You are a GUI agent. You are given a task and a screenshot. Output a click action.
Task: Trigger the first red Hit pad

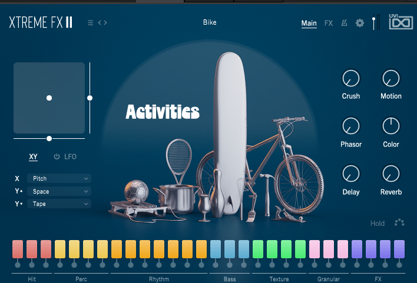point(18,249)
